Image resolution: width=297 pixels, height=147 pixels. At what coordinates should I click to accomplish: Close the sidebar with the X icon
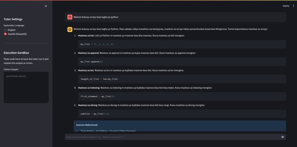pos(46,6)
